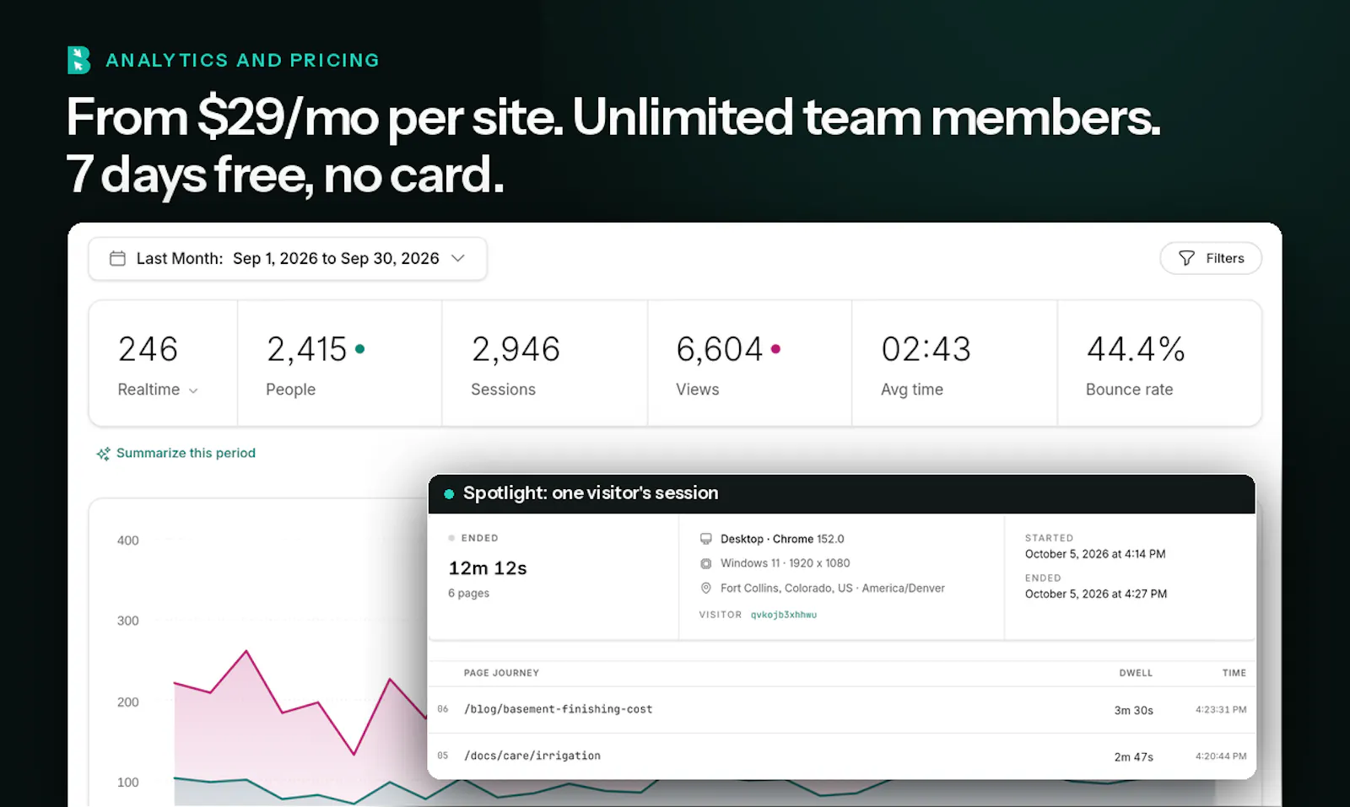Click the TIME column header

tap(1234, 673)
